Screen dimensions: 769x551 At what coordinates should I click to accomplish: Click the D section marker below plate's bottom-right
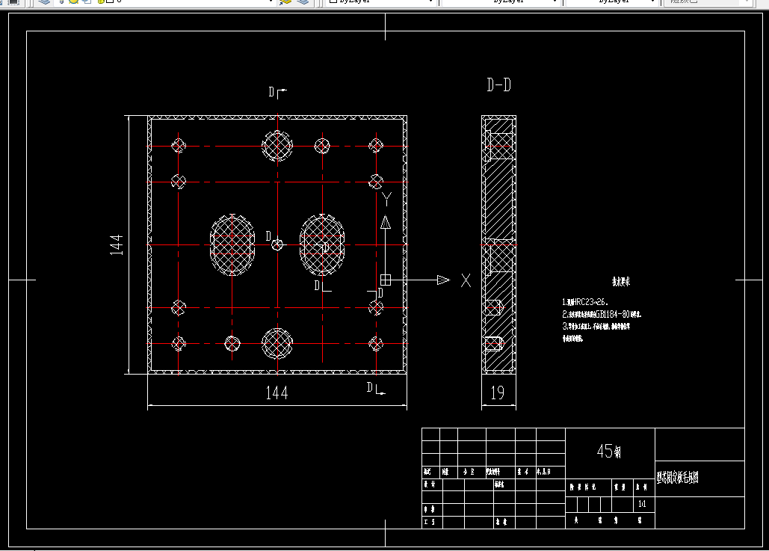[x=376, y=388]
